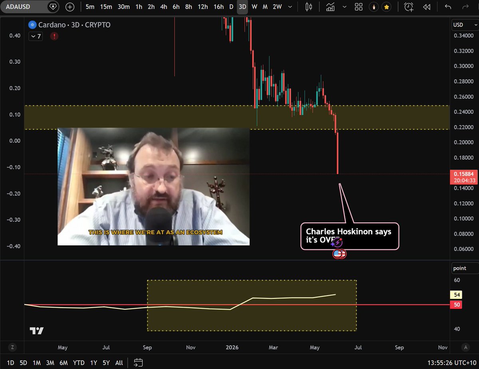Open the candlestick chart type selector
This screenshot has height=369, width=479.
click(308, 7)
